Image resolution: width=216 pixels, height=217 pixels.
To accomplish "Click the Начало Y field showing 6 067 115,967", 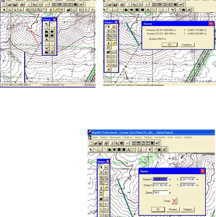I will point(188,179).
